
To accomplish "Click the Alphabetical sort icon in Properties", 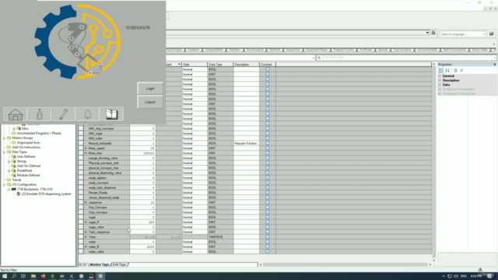I will click(x=447, y=71).
